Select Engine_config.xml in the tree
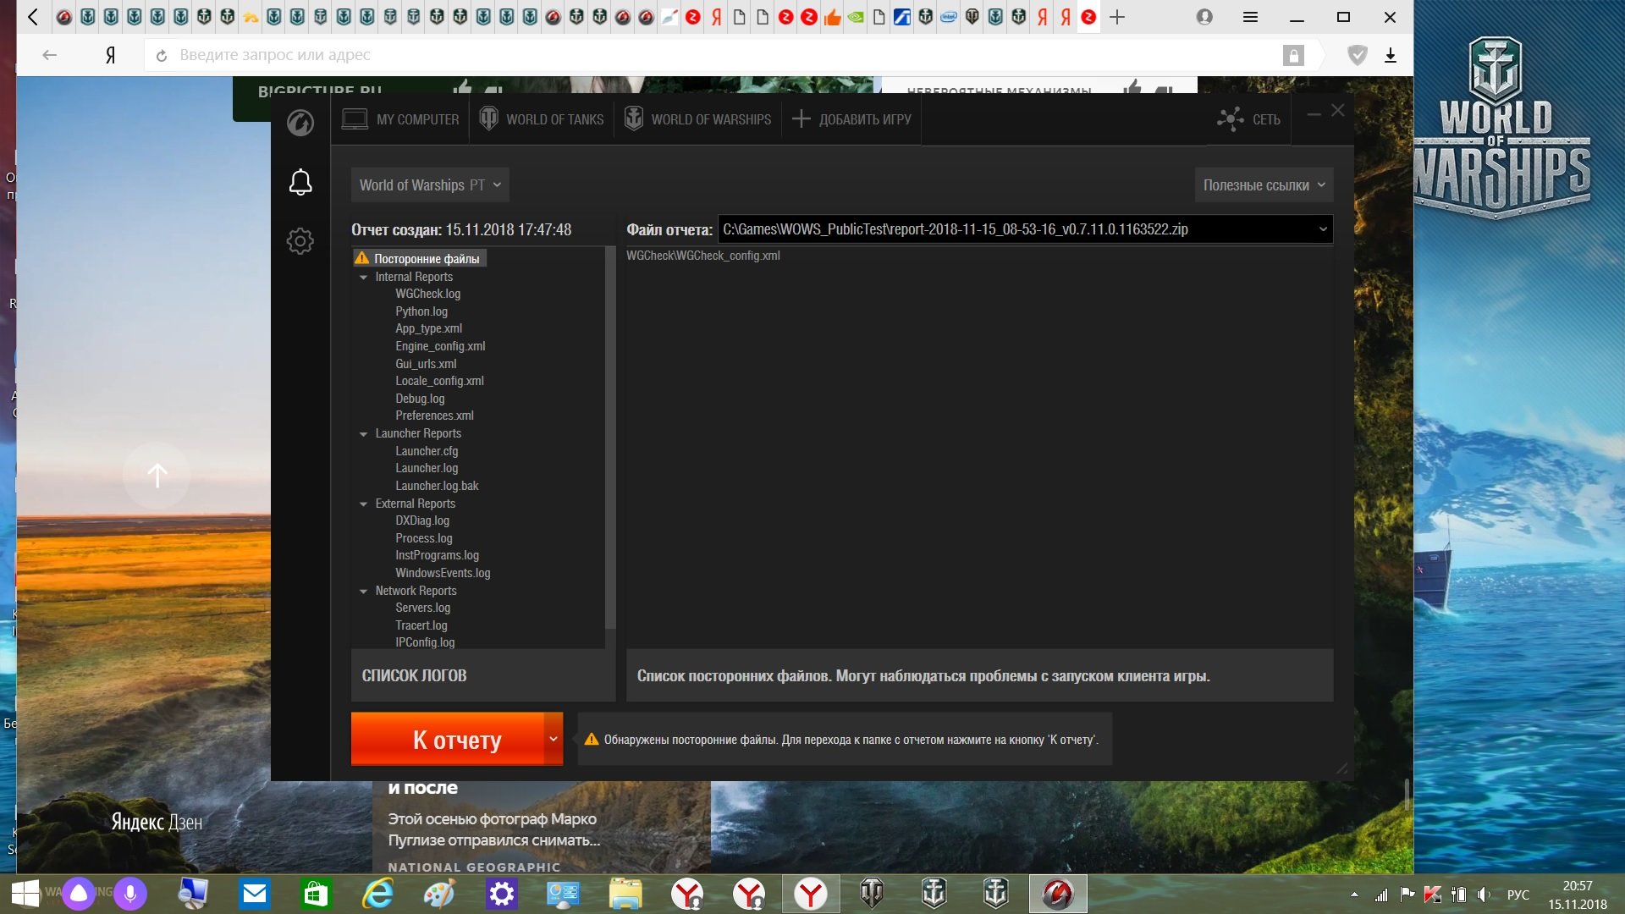Viewport: 1625px width, 914px height. pyautogui.click(x=440, y=346)
